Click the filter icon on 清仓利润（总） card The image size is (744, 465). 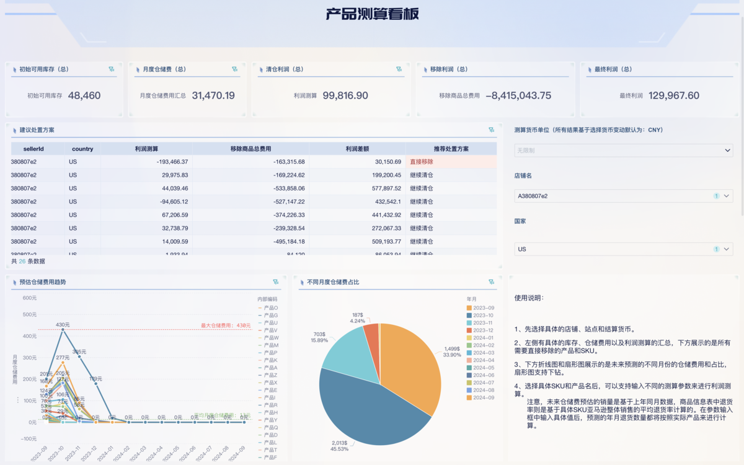pyautogui.click(x=397, y=68)
